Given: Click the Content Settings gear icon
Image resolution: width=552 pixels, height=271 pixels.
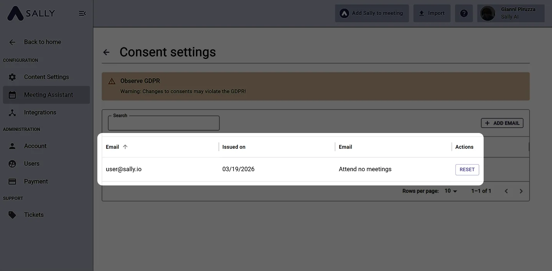Looking at the screenshot, I should pyautogui.click(x=12, y=77).
